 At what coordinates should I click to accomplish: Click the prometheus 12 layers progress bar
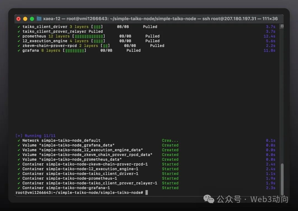point(89,36)
